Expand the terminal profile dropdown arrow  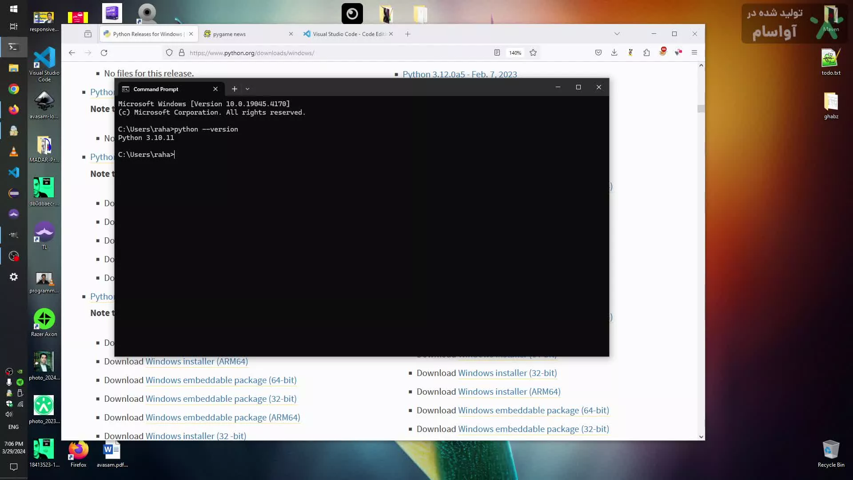pos(247,89)
